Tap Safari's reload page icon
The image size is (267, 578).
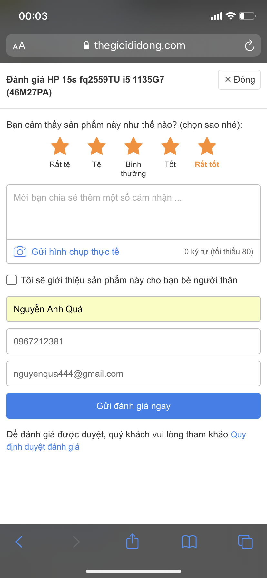click(x=250, y=45)
